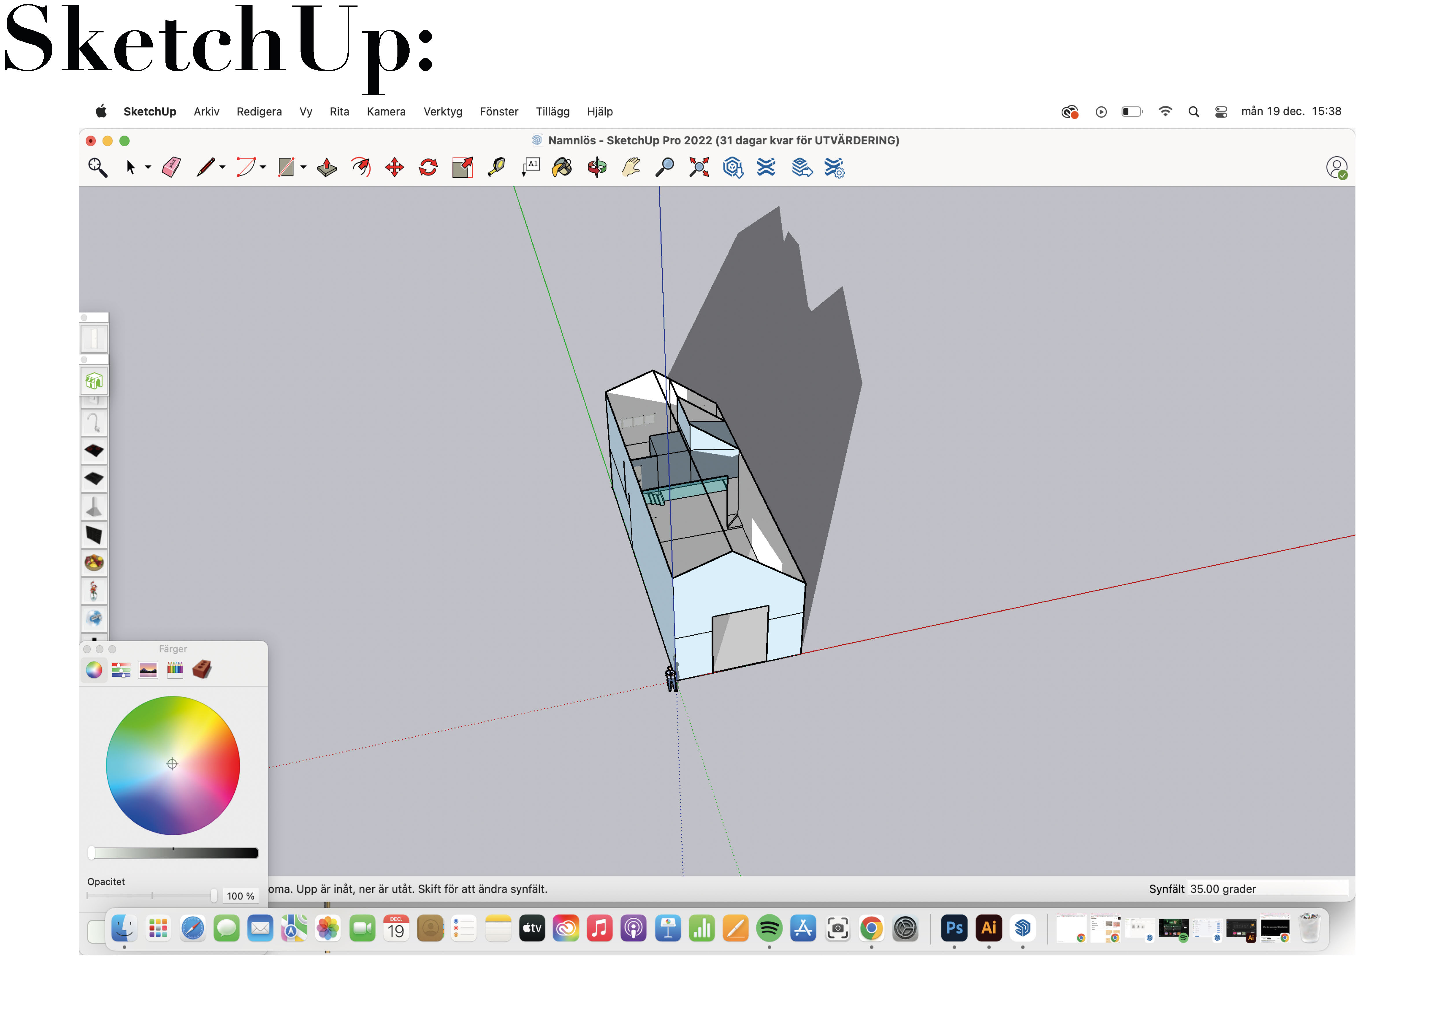Select the Eraser tool
This screenshot has width=1435, height=1015.
pos(171,168)
